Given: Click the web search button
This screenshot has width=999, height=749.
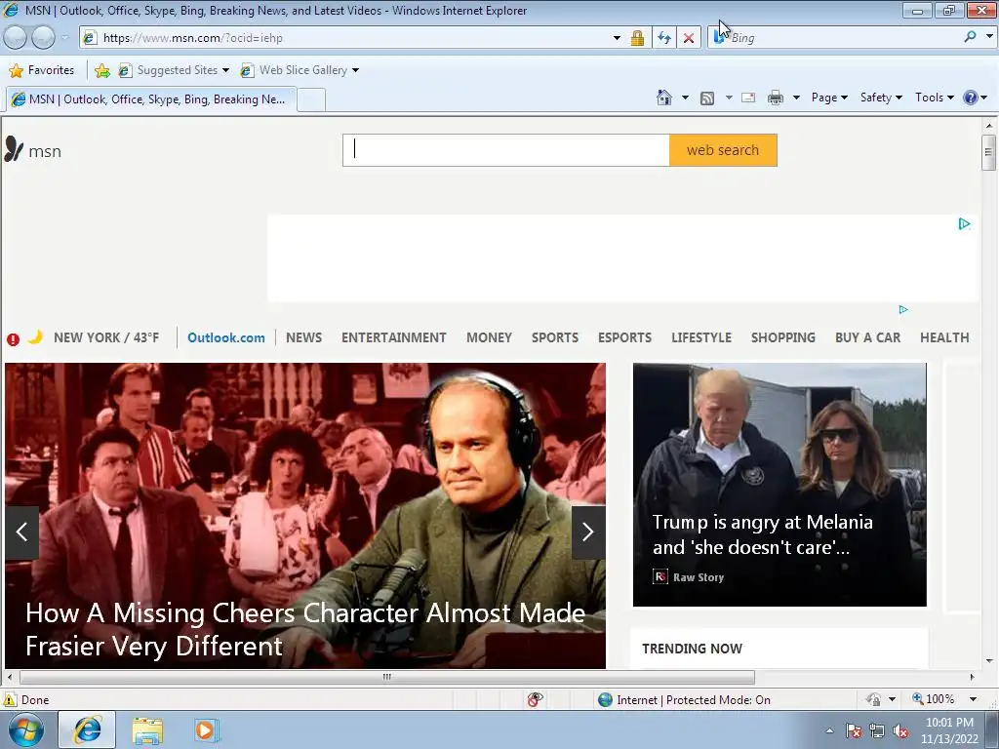Looking at the screenshot, I should click(x=723, y=150).
